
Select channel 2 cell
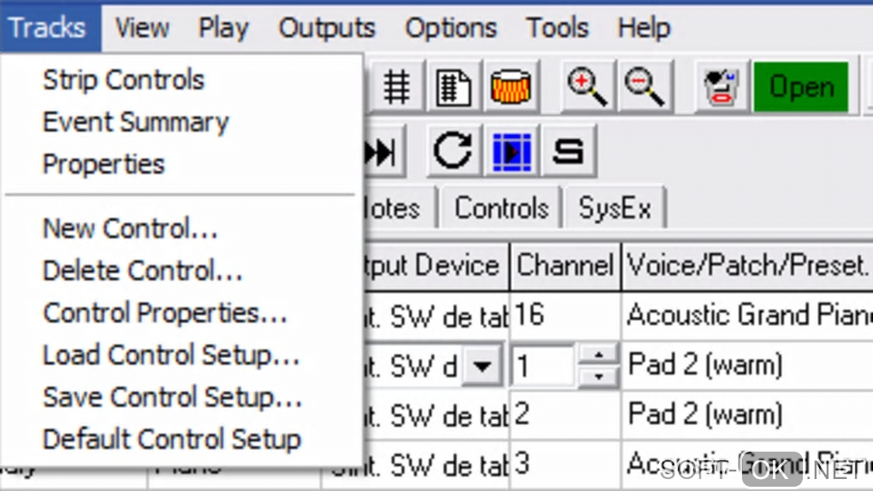pos(565,415)
